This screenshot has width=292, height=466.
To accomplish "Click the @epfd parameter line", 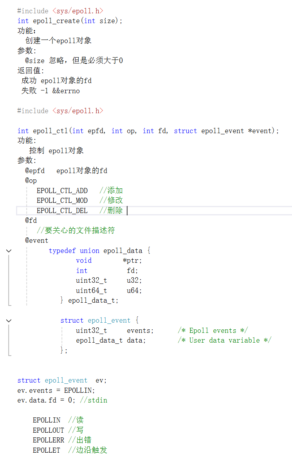I will [66, 171].
